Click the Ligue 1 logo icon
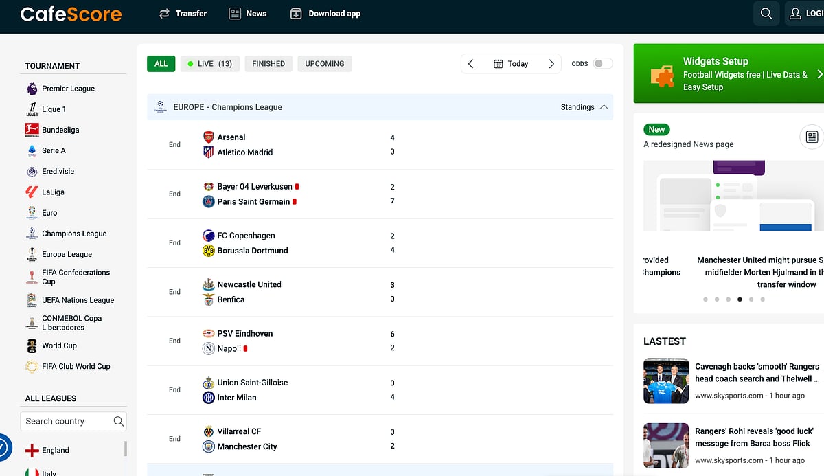 pos(32,109)
